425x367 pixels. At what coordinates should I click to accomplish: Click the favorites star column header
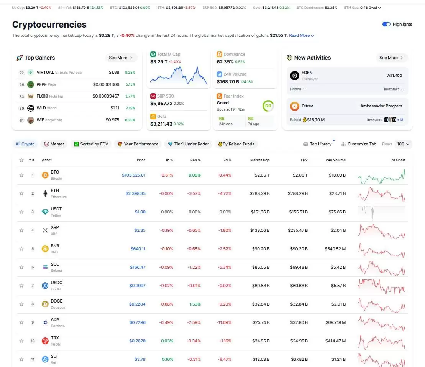point(21,160)
